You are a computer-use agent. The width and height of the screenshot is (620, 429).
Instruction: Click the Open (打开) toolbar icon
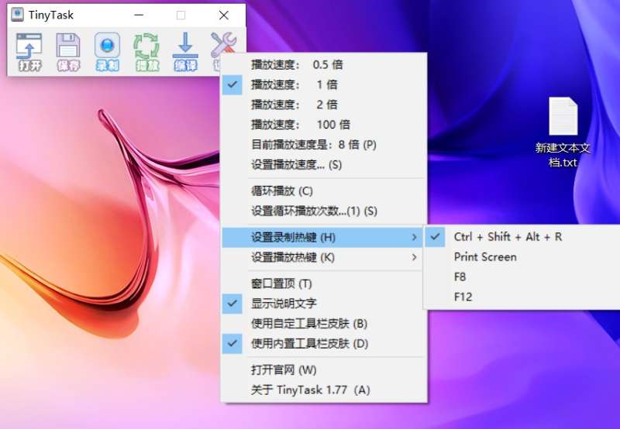[x=29, y=52]
